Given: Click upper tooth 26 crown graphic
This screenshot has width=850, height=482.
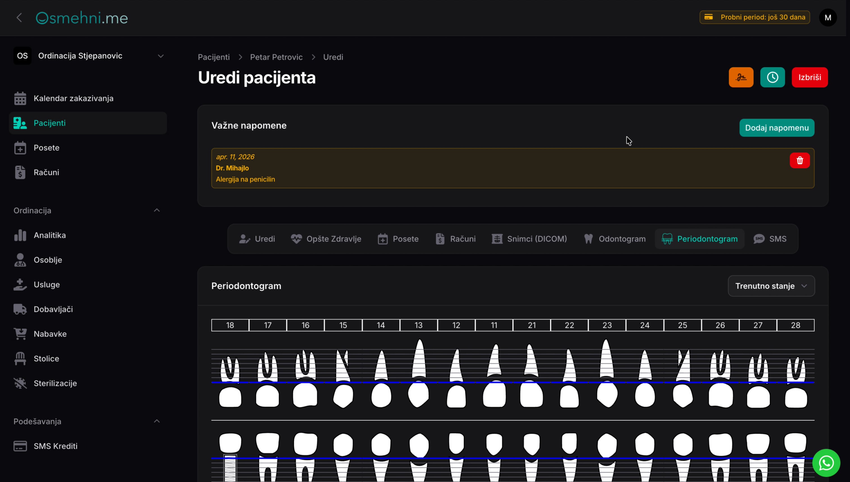Looking at the screenshot, I should pyautogui.click(x=720, y=395).
